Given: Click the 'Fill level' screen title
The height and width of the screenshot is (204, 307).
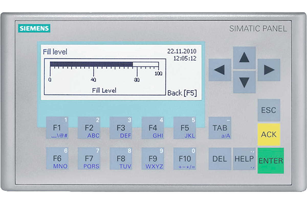Looking at the screenshot, I should [x=55, y=52].
